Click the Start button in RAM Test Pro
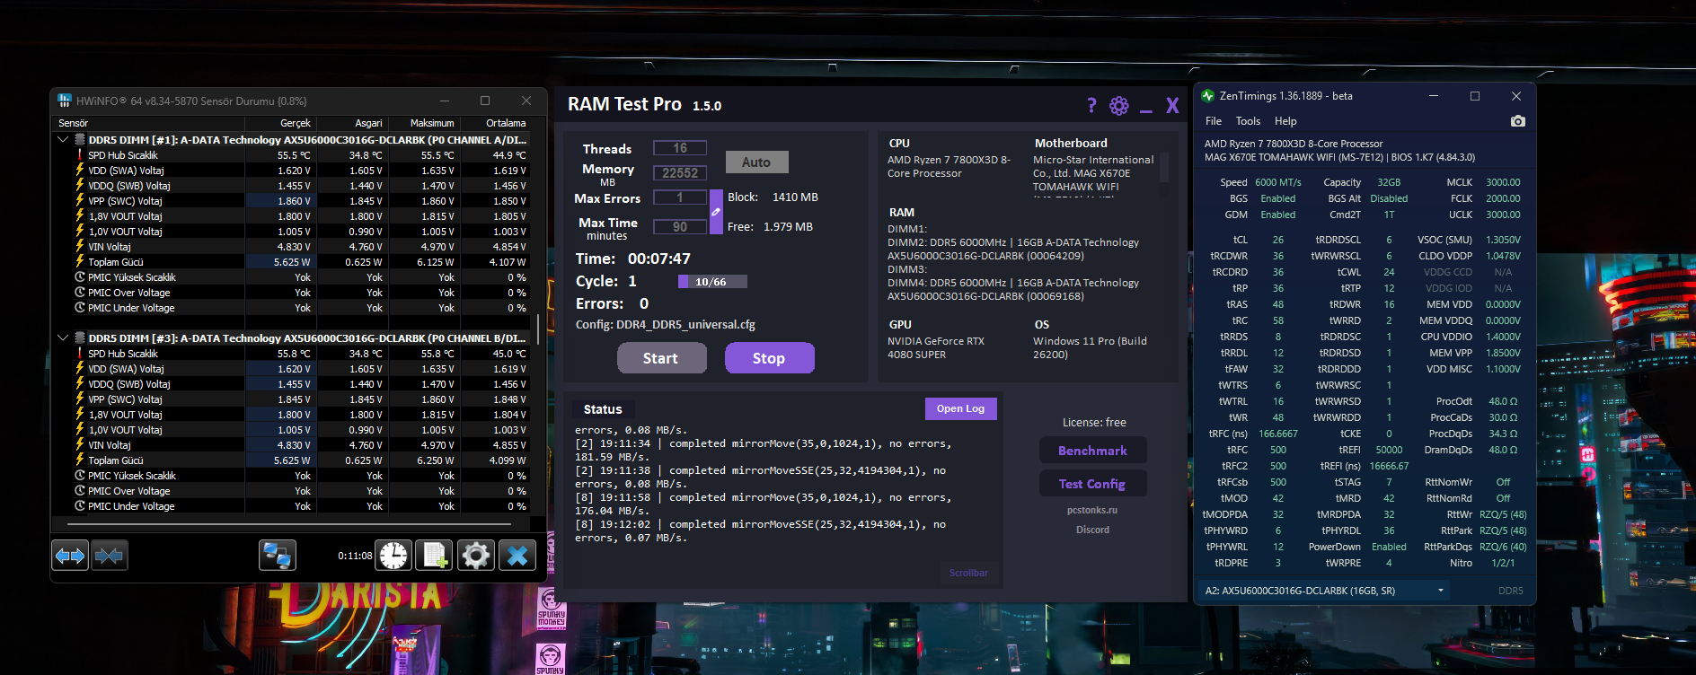The image size is (1696, 675). [660, 358]
